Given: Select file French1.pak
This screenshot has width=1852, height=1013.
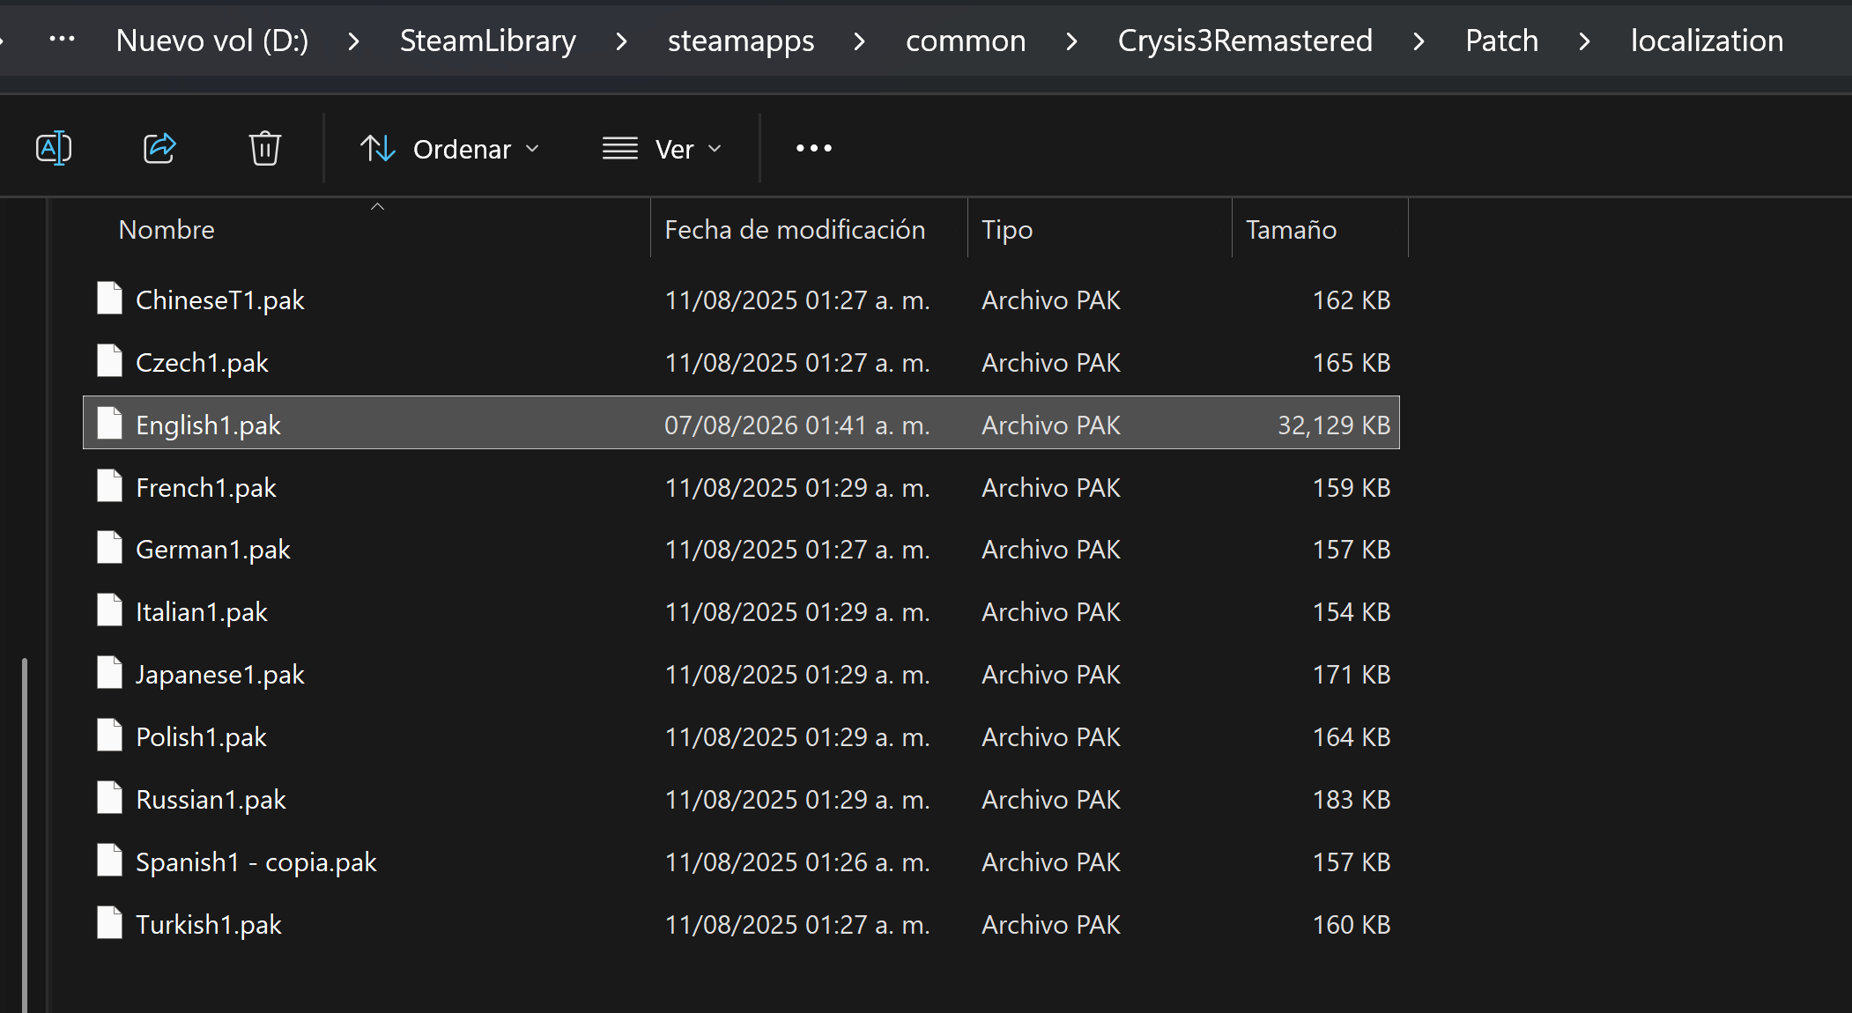Looking at the screenshot, I should 741,488.
